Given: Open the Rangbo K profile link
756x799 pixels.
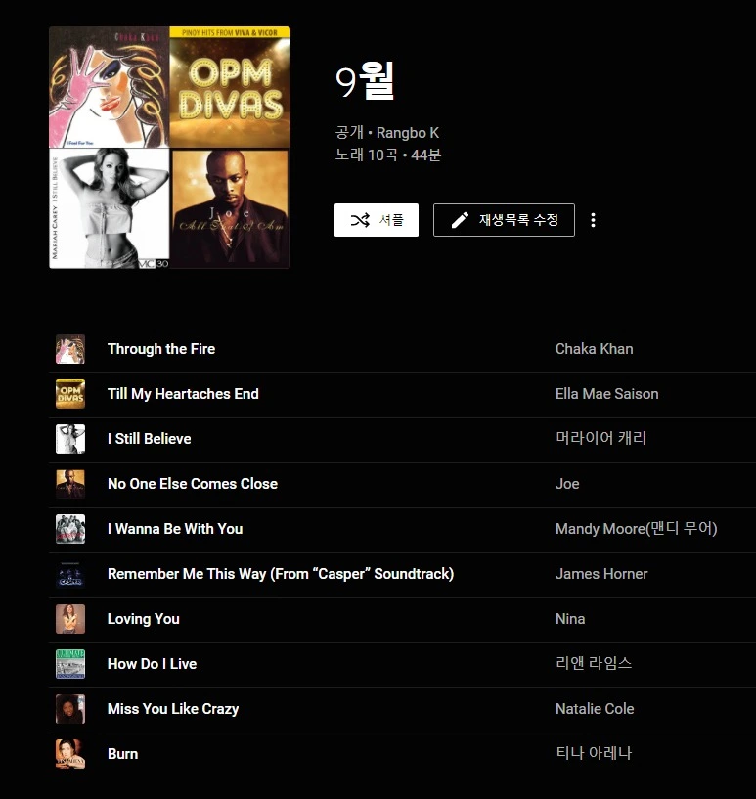Looking at the screenshot, I should tap(408, 132).
